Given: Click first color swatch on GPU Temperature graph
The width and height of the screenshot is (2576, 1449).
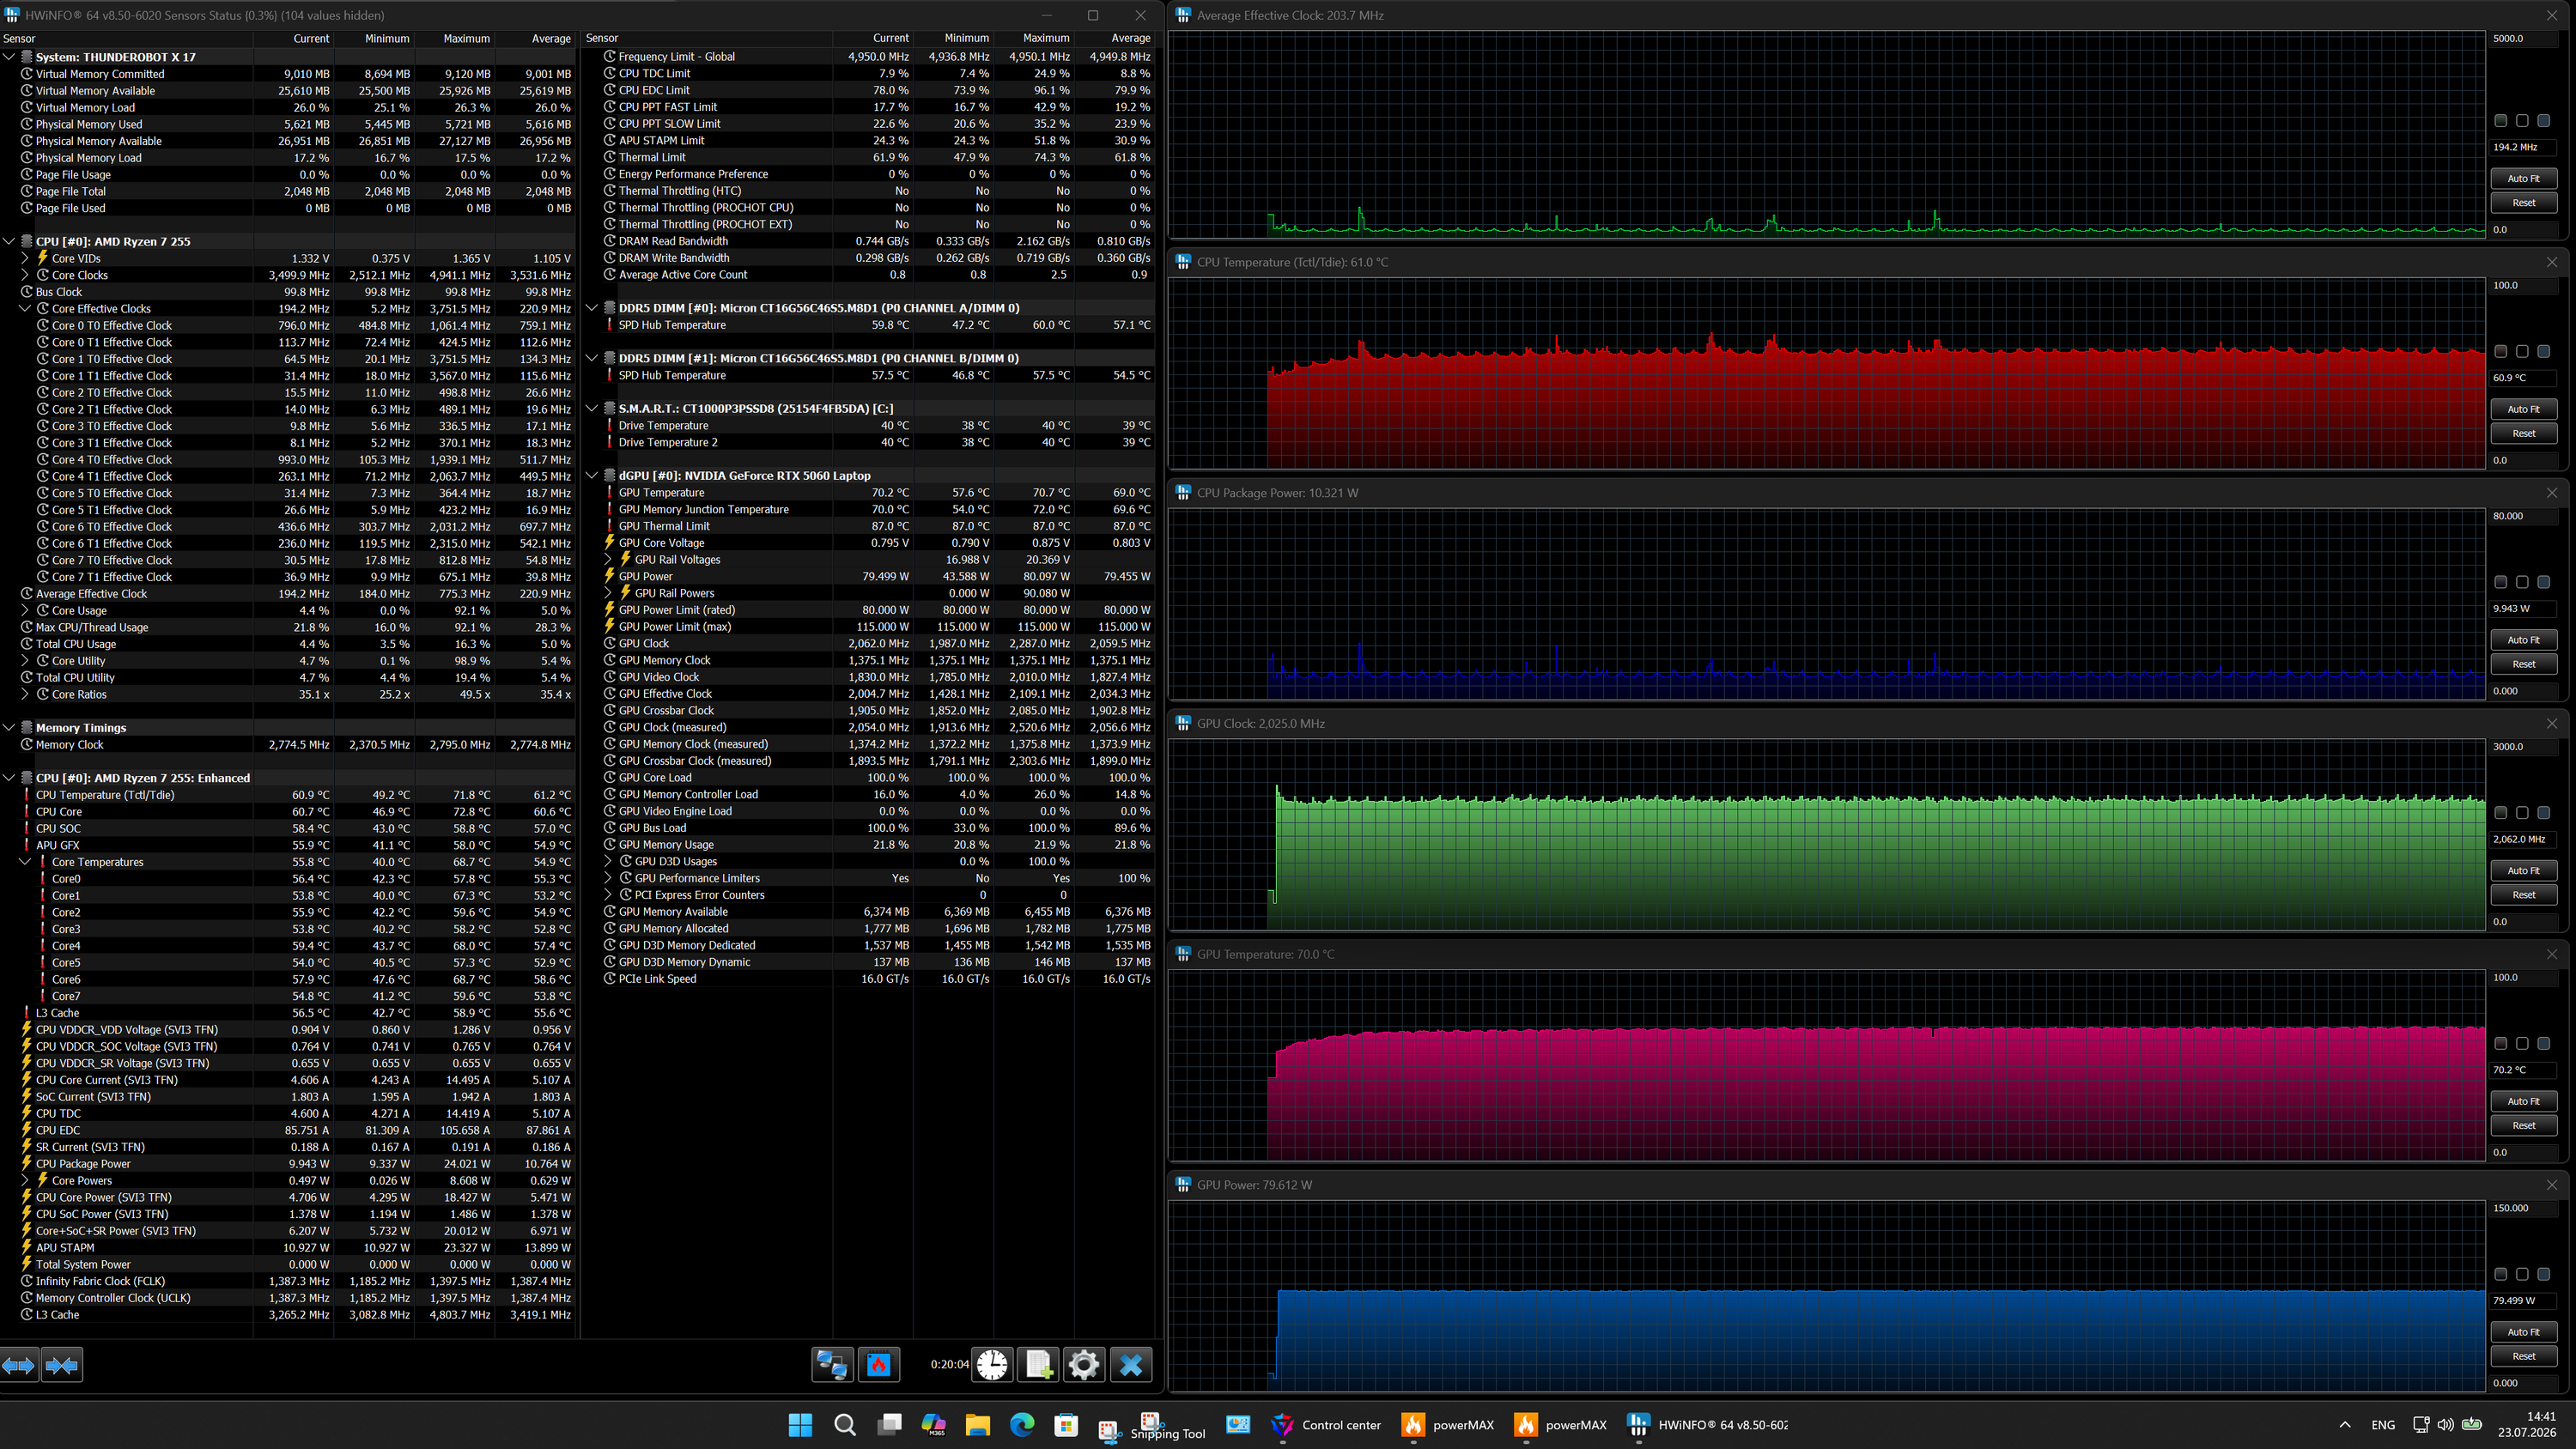Looking at the screenshot, I should [x=2501, y=1044].
